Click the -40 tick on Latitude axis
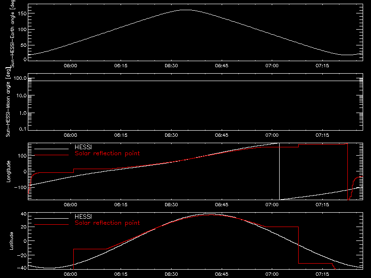 pyautogui.click(x=22, y=268)
